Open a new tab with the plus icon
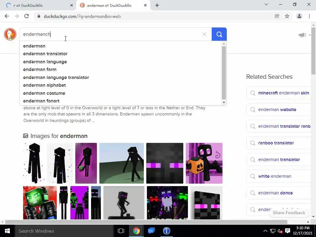 pyautogui.click(x=157, y=6)
